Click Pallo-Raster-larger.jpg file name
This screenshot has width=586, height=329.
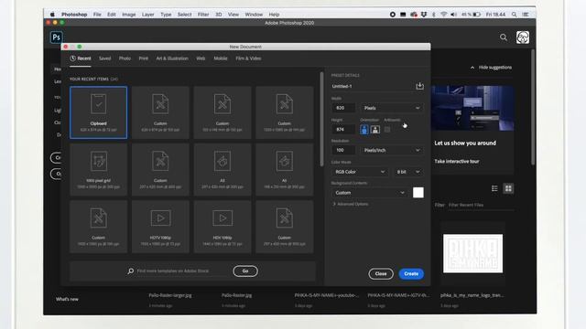pyautogui.click(x=170, y=295)
